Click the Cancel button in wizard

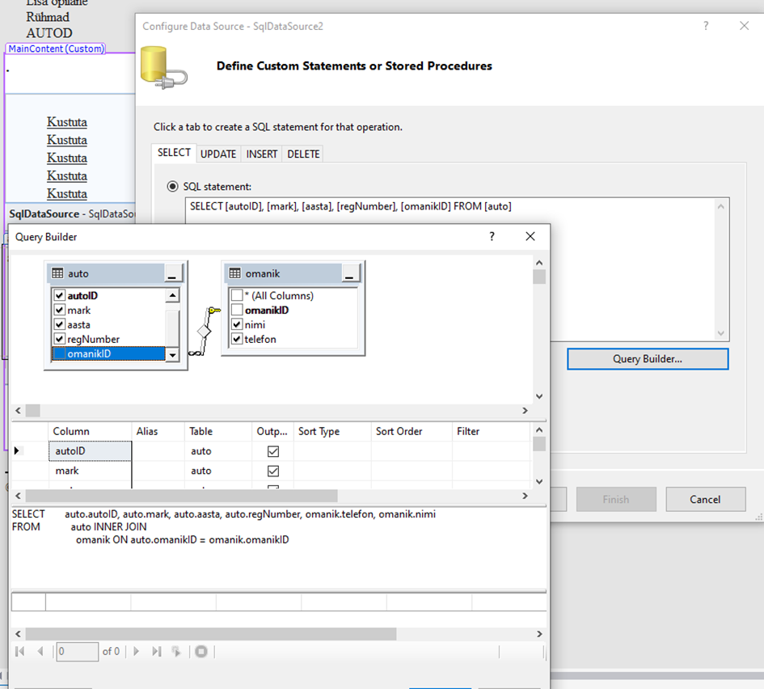(705, 499)
